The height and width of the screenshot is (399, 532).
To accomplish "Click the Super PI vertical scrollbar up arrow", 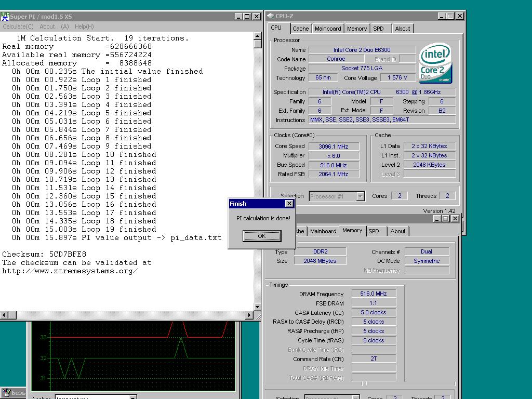I will pyautogui.click(x=257, y=36).
